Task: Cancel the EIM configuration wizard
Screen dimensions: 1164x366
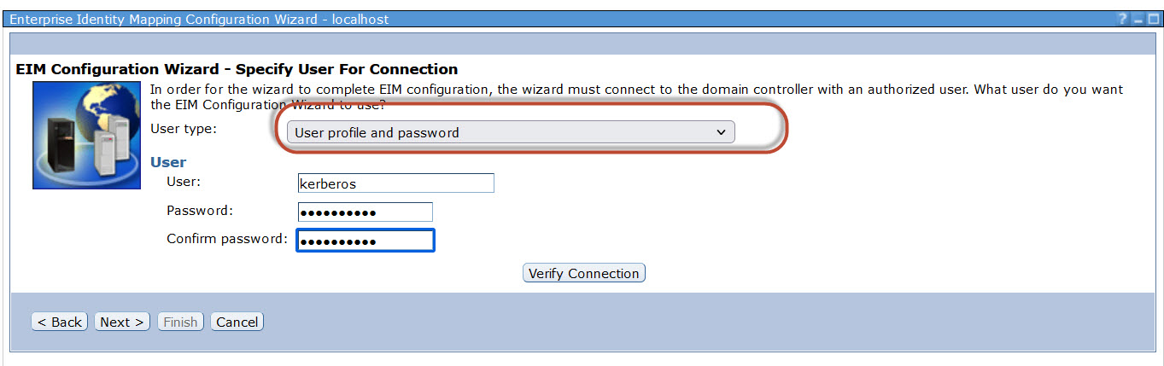Action: 237,322
